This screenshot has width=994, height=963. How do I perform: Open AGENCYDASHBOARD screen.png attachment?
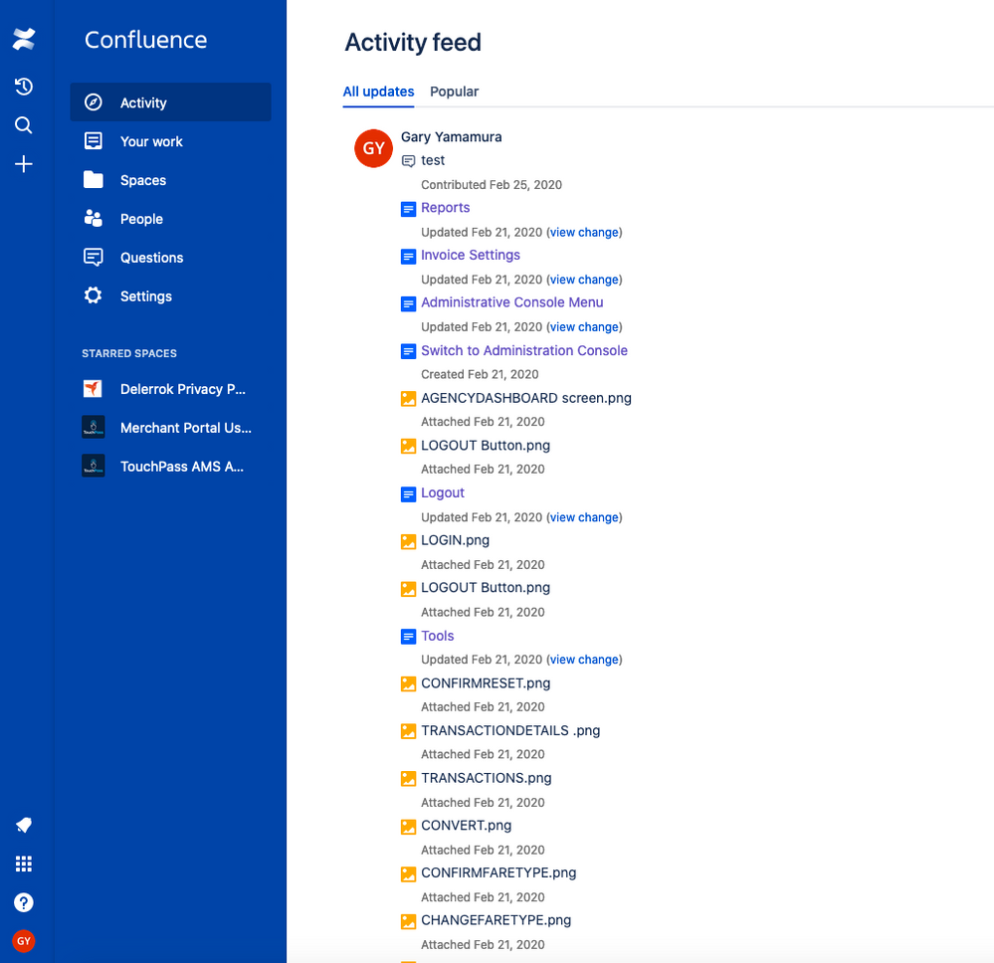click(526, 398)
